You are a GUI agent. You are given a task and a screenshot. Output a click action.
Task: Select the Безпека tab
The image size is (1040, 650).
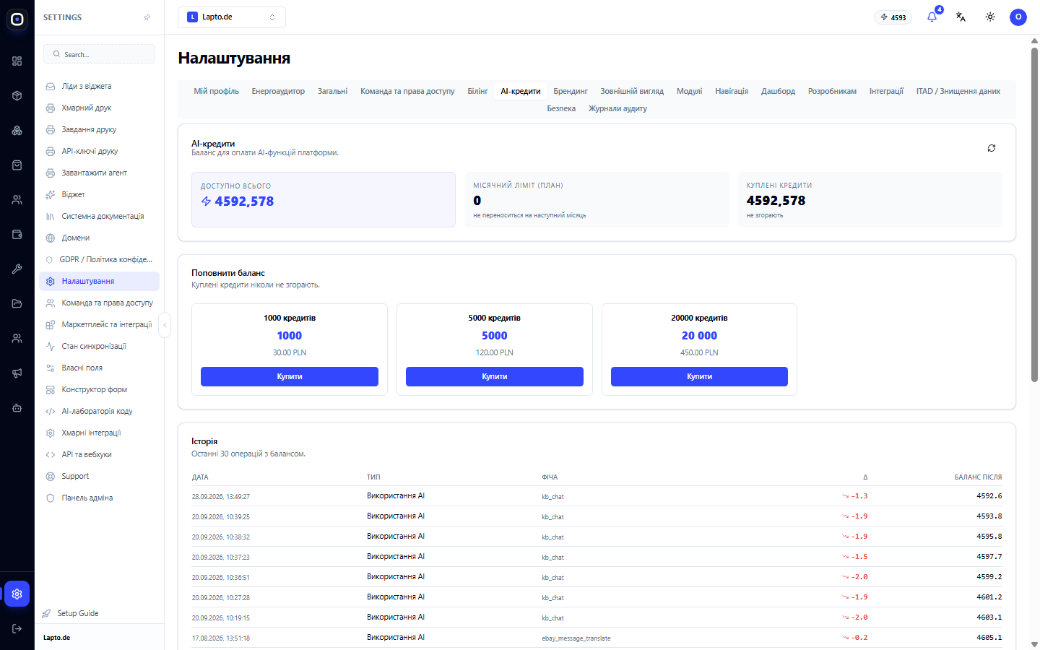coord(561,109)
